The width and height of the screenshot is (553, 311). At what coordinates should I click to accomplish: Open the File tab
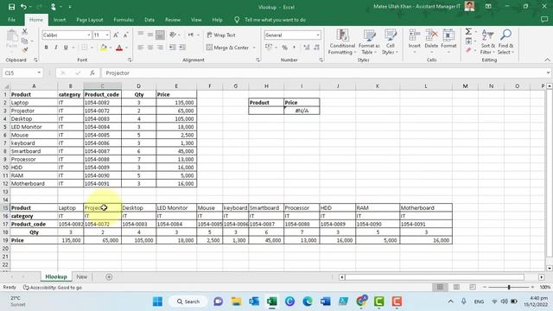coord(11,20)
